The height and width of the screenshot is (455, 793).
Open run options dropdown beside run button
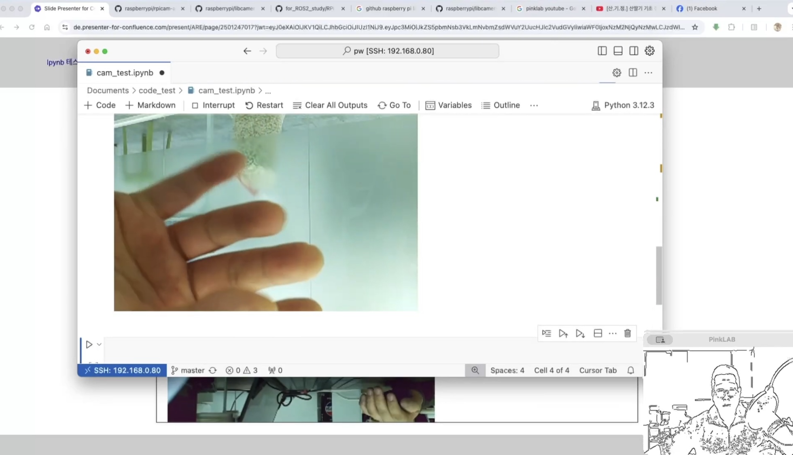(99, 345)
